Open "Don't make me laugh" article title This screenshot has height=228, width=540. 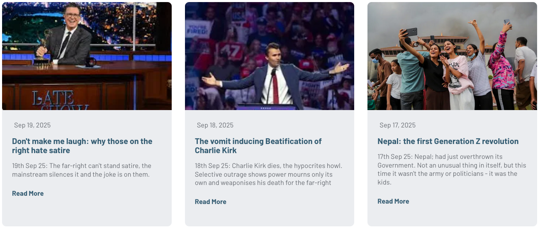click(x=82, y=146)
